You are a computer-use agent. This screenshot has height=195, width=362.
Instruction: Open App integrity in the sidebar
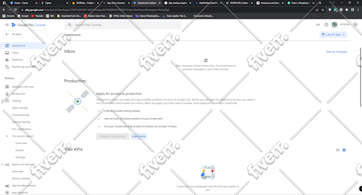(20, 192)
